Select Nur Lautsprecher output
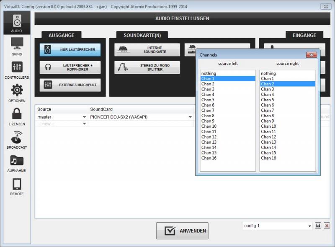The width and height of the screenshot is (335, 247). pos(70,49)
